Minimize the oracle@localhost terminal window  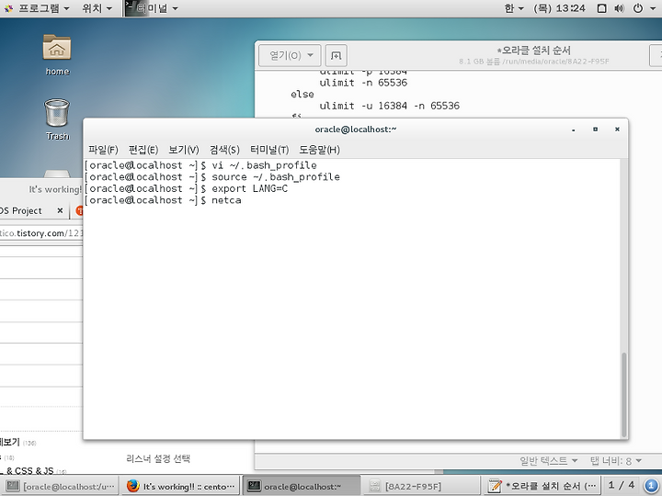tap(574, 130)
